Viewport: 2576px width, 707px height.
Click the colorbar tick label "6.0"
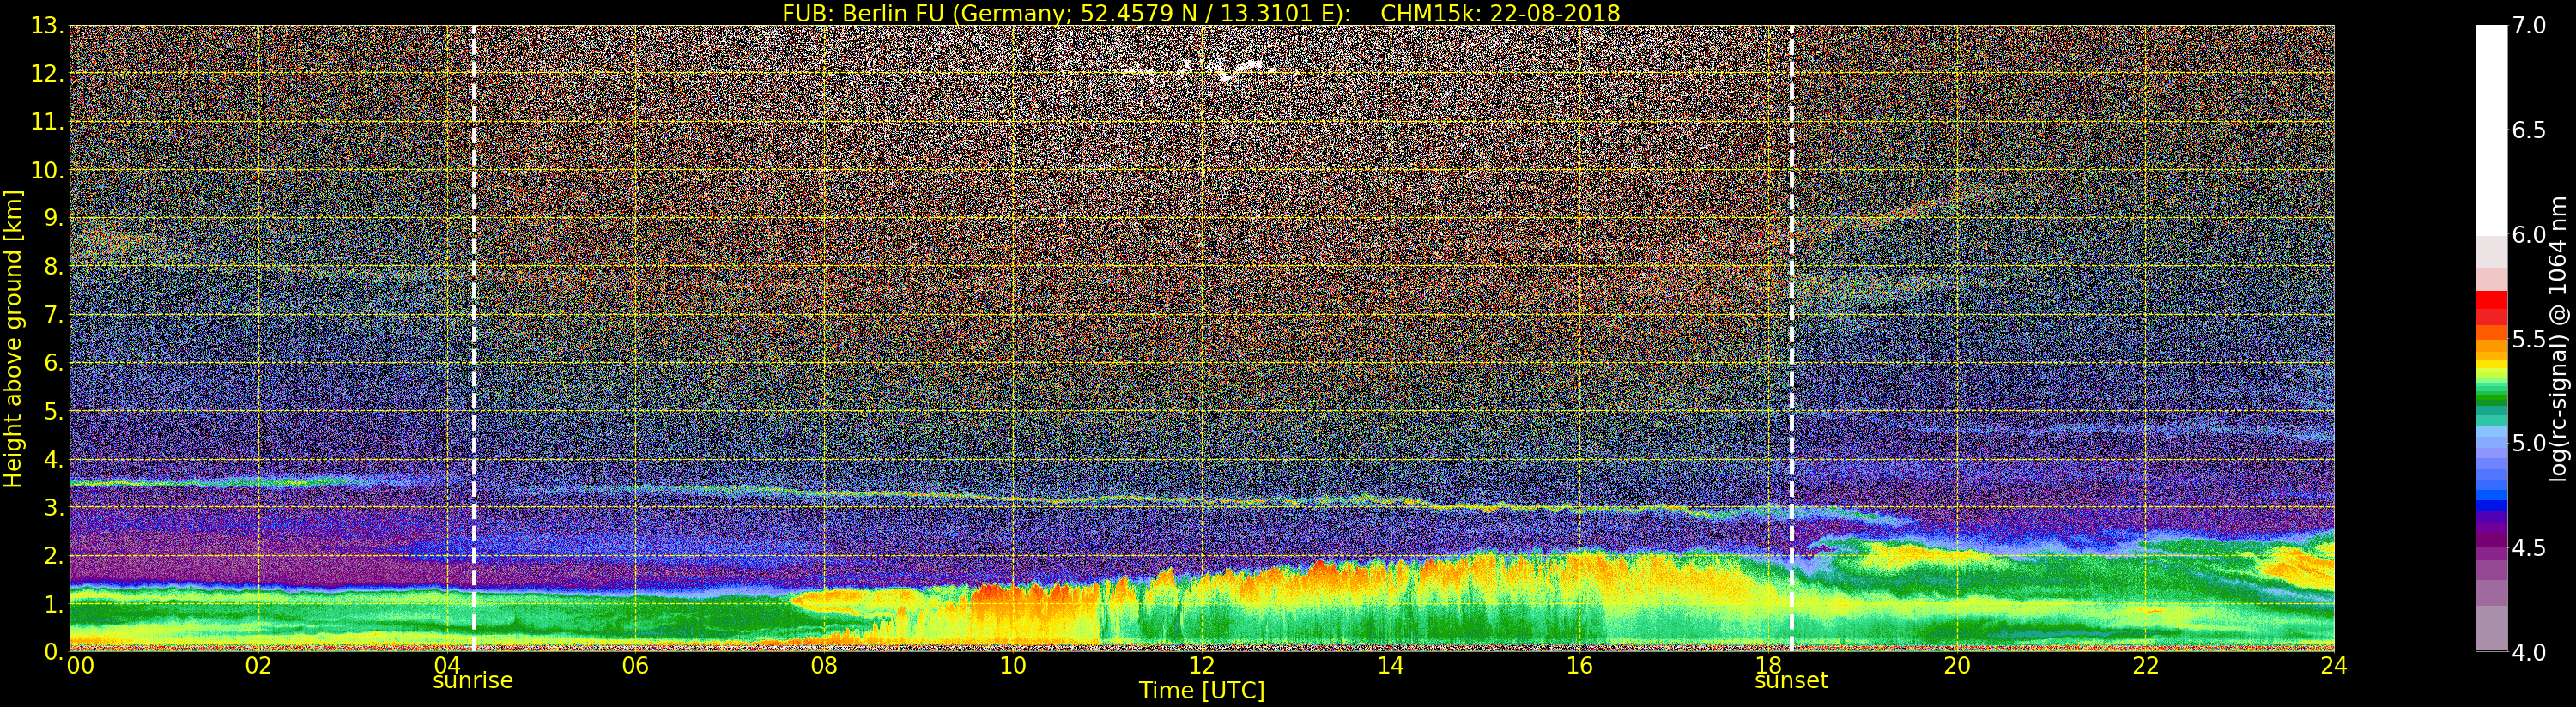coord(2529,235)
